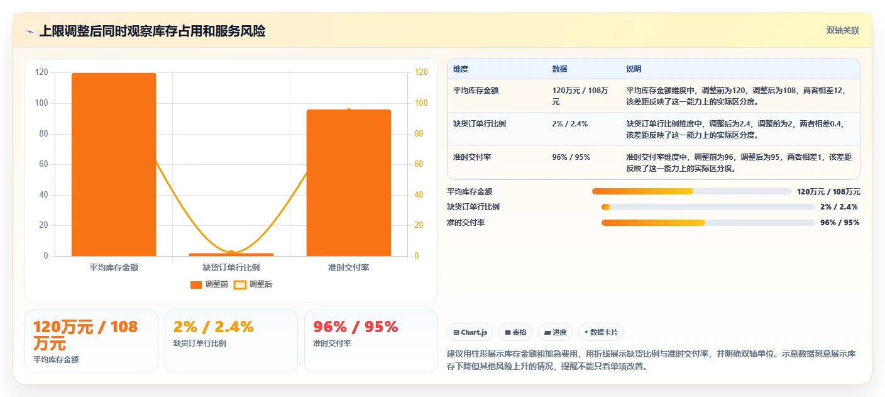Click the 数据卡片 tag chip
This screenshot has height=397, width=885.
(600, 332)
